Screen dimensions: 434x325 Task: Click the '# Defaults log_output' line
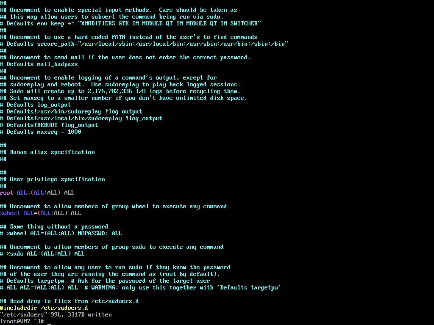(x=36, y=105)
